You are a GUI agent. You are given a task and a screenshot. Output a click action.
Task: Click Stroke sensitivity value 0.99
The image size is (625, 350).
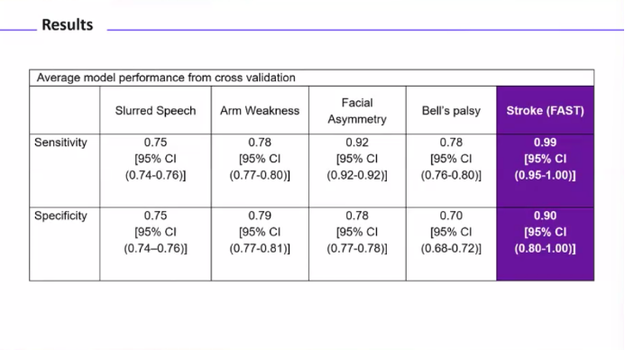(546, 143)
